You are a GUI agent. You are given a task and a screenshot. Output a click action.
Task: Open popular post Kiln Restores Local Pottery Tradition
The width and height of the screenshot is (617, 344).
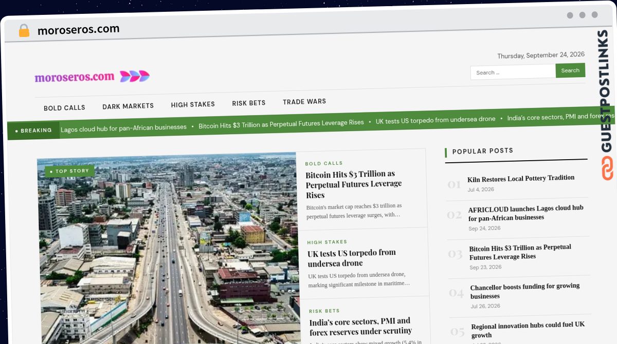[520, 178]
